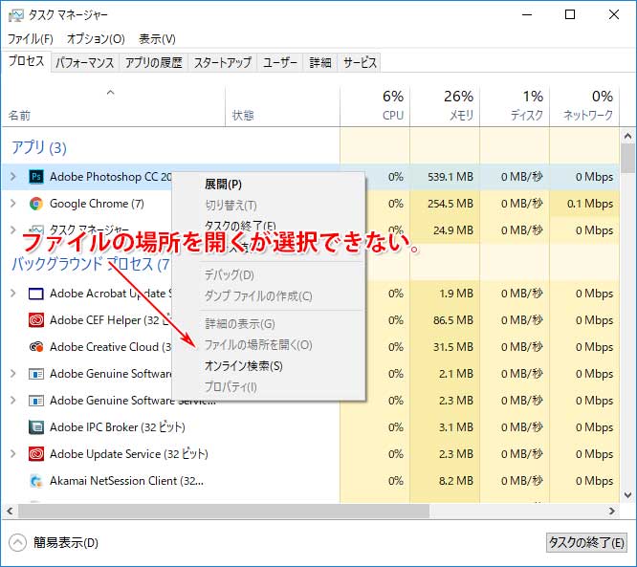Click the 0.1 Mbps network cell
This screenshot has width=637, height=567.
click(x=584, y=204)
